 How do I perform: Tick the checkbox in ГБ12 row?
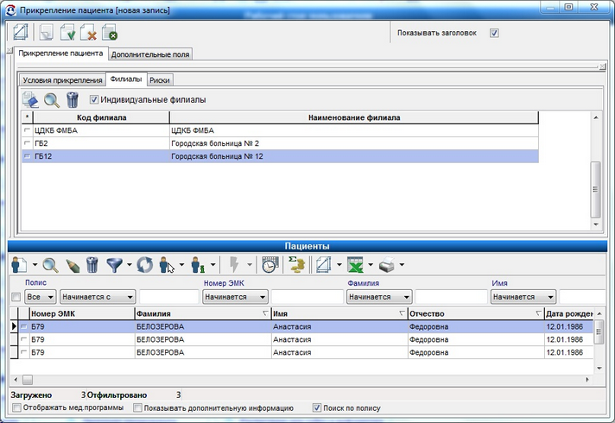pyautogui.click(x=27, y=156)
